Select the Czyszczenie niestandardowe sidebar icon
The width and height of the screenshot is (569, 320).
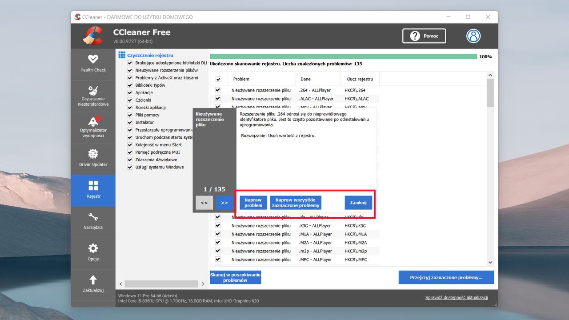93,95
